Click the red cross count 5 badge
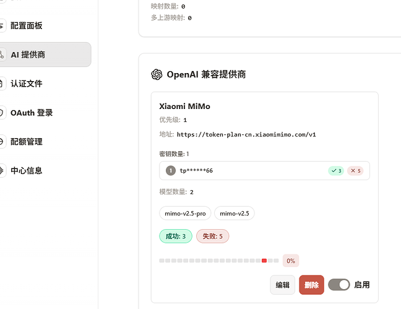The width and height of the screenshot is (401, 309). click(355, 171)
